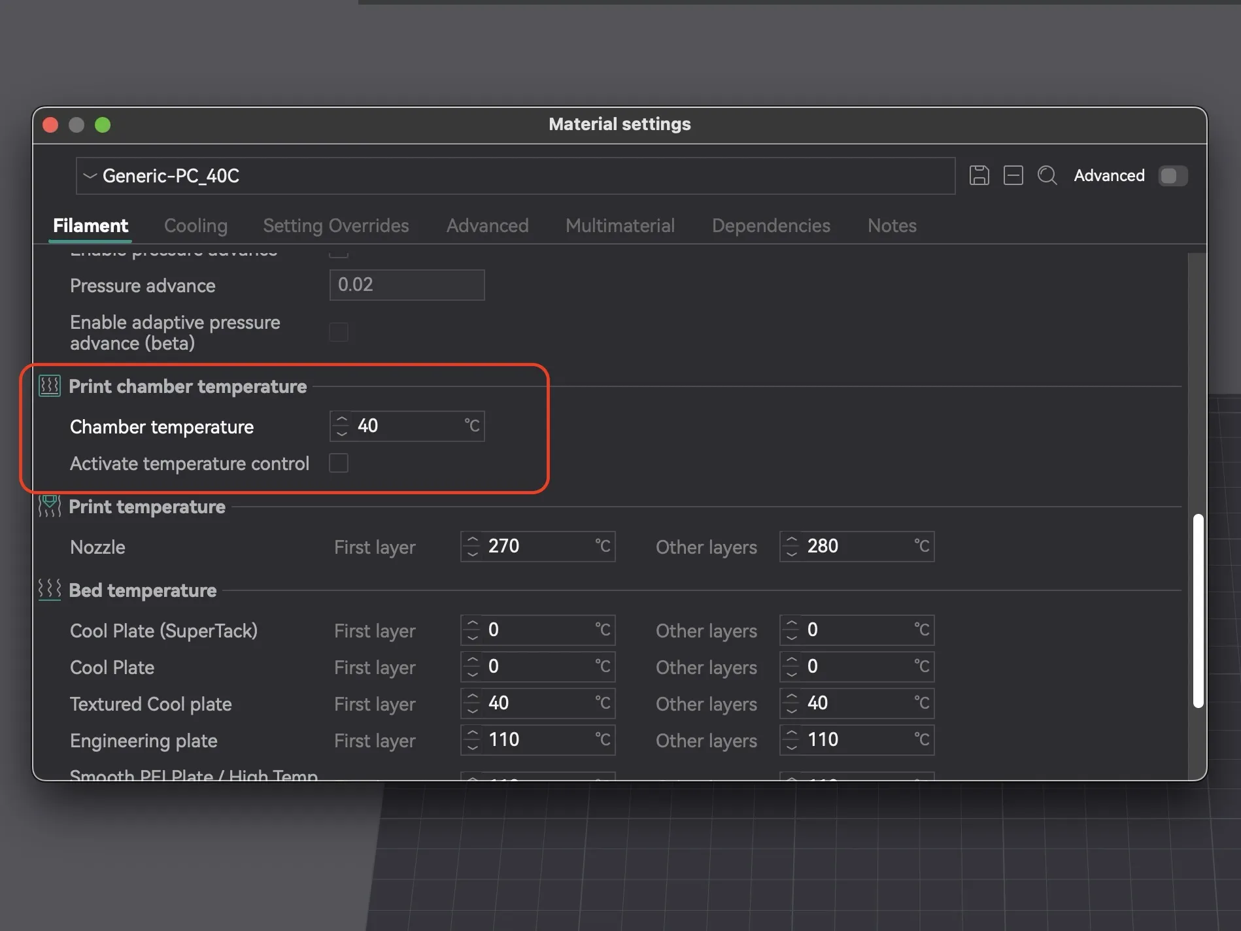Click the save preset floppy disk icon

tap(979, 175)
